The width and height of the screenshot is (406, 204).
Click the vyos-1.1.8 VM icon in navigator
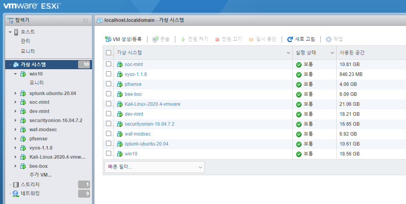[x=23, y=148]
